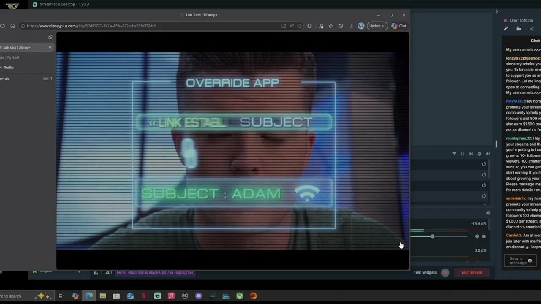Click the browser profile avatar
The width and height of the screenshot is (541, 304).
click(x=361, y=26)
